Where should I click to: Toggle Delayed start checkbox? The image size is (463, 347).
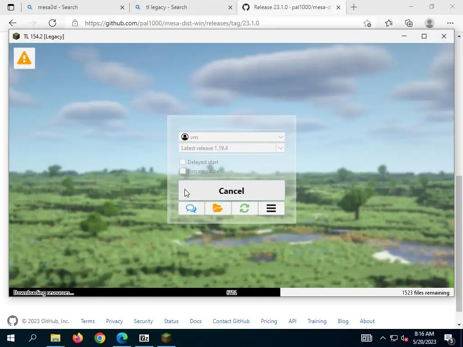[x=183, y=162]
